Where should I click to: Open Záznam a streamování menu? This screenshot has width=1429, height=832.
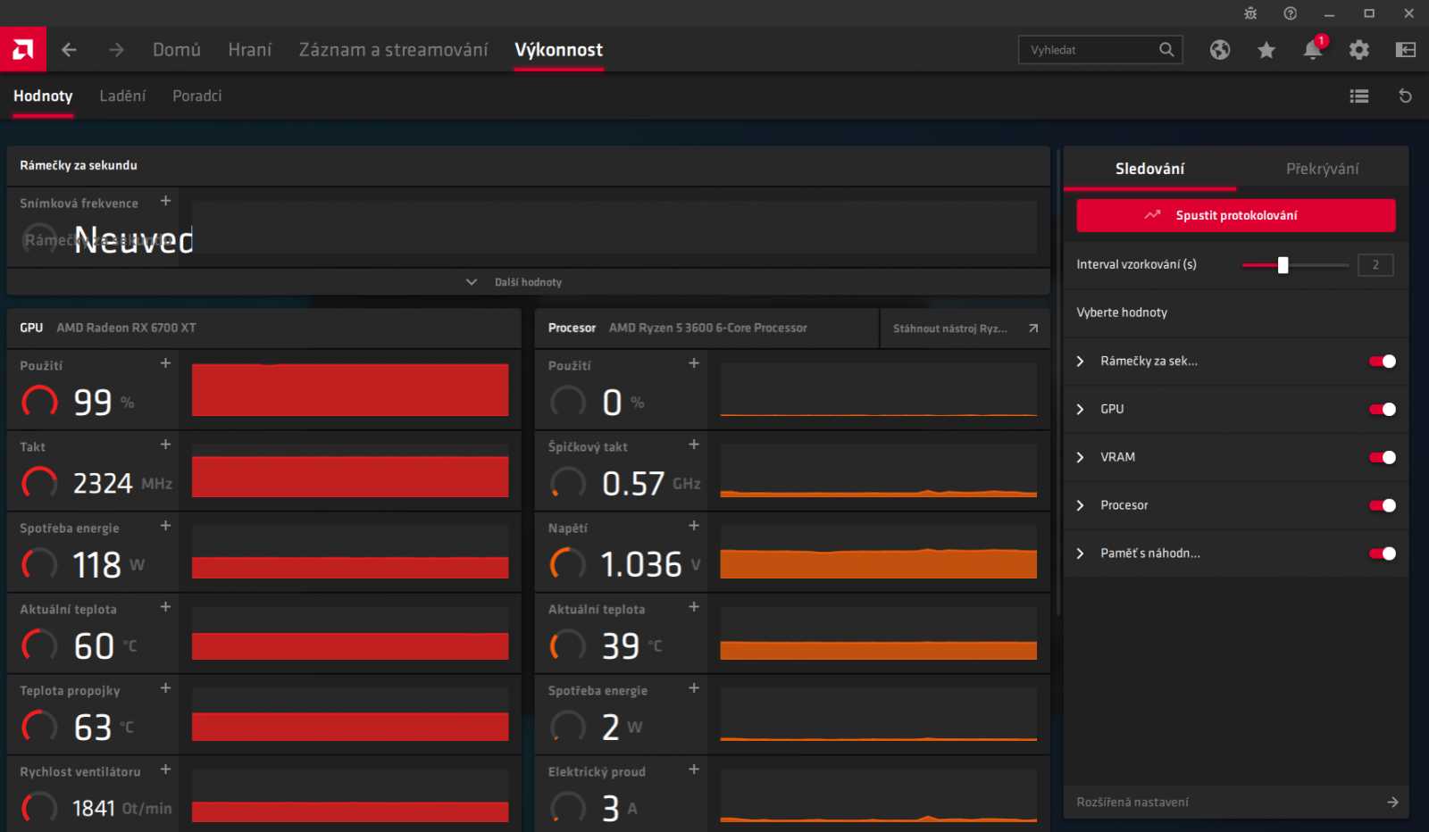click(394, 50)
